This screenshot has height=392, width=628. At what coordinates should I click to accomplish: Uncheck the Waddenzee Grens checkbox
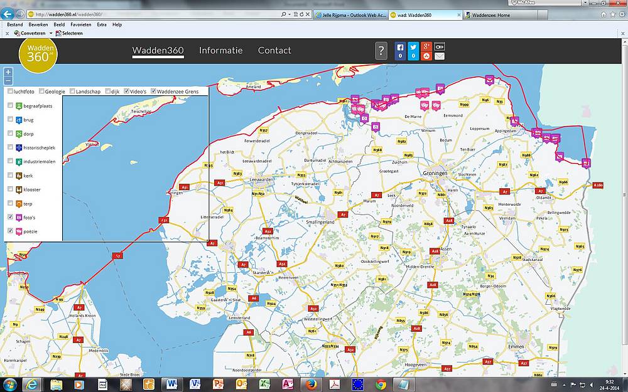[x=154, y=92]
